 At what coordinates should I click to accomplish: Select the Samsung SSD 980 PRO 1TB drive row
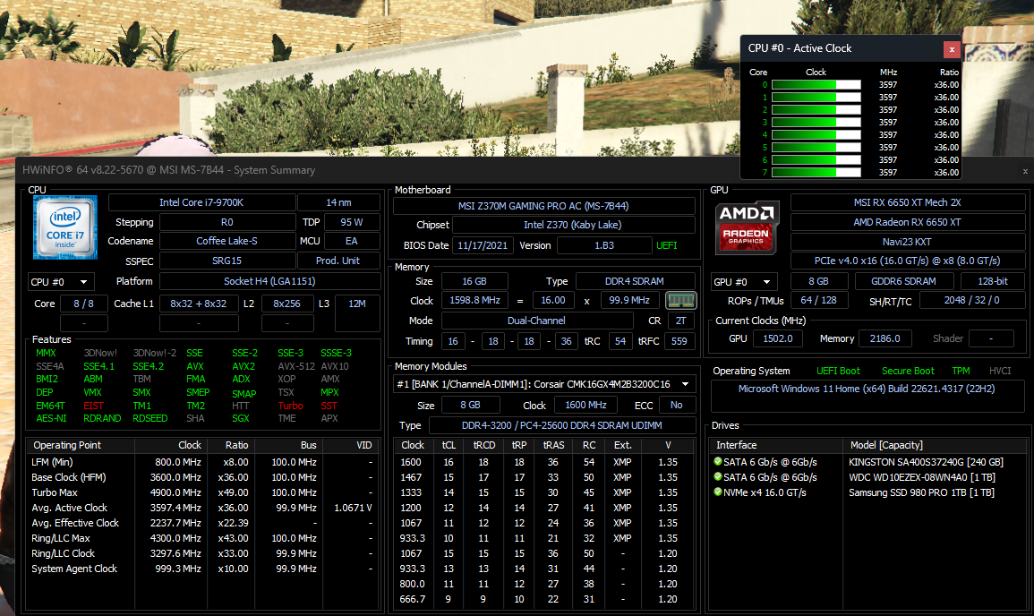867,492
